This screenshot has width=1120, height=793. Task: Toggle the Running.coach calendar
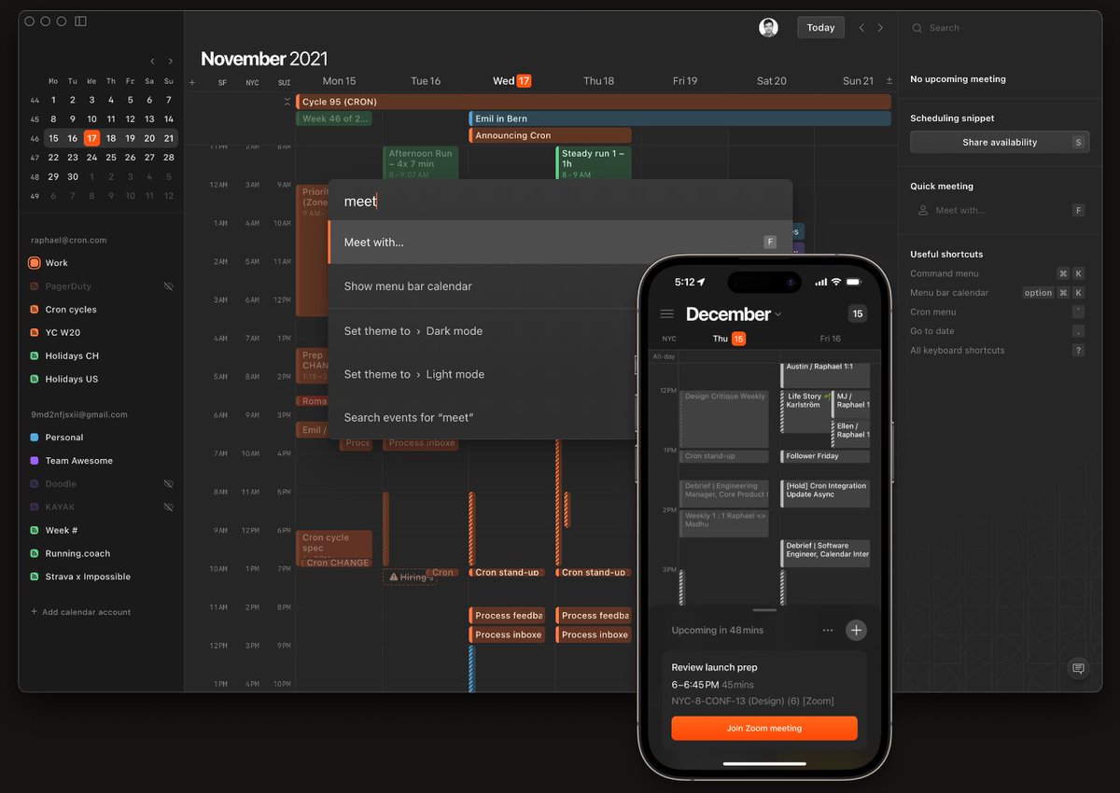[x=35, y=553]
